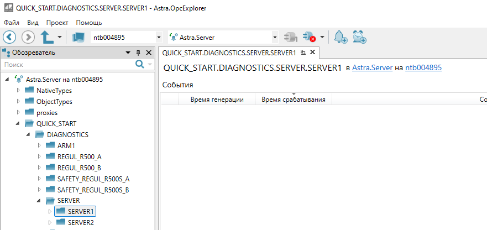
Task: Select REGUL_R500_A in the tree
Action: tap(79, 156)
